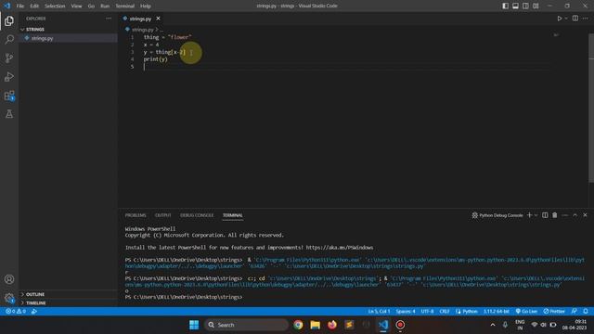Open the View menu
This screenshot has width=594, height=334.
[x=76, y=6]
